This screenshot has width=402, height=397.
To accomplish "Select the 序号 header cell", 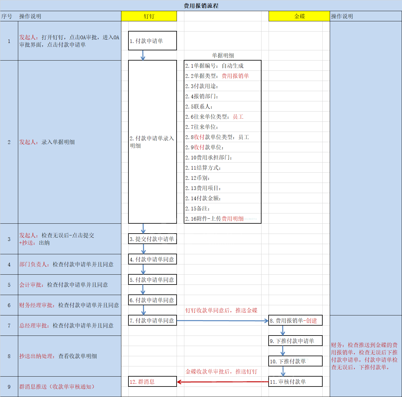I will pyautogui.click(x=9, y=16).
